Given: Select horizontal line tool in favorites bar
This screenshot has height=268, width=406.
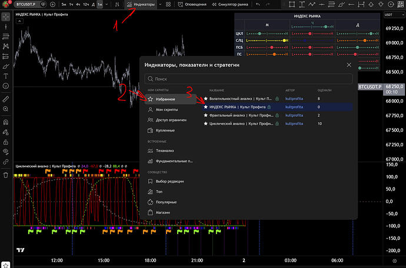Looking at the screenshot, I should [322, 4].
